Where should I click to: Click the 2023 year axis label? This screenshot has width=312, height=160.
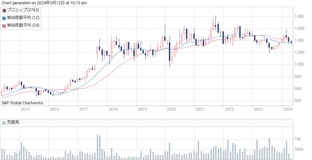pos(258,109)
